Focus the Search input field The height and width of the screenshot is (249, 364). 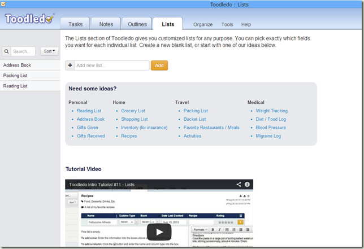pyautogui.click(x=23, y=51)
